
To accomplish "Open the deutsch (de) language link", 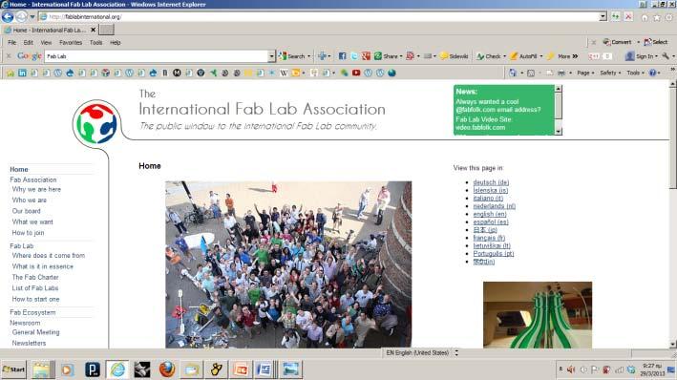I will click(491, 182).
